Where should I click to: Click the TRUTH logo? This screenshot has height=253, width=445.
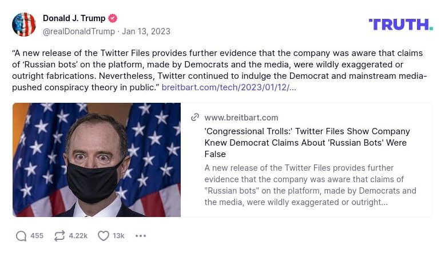point(400,24)
